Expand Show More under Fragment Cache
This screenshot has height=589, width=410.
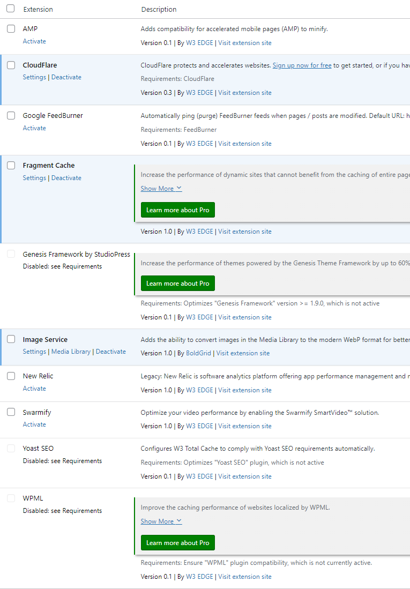[x=161, y=189]
